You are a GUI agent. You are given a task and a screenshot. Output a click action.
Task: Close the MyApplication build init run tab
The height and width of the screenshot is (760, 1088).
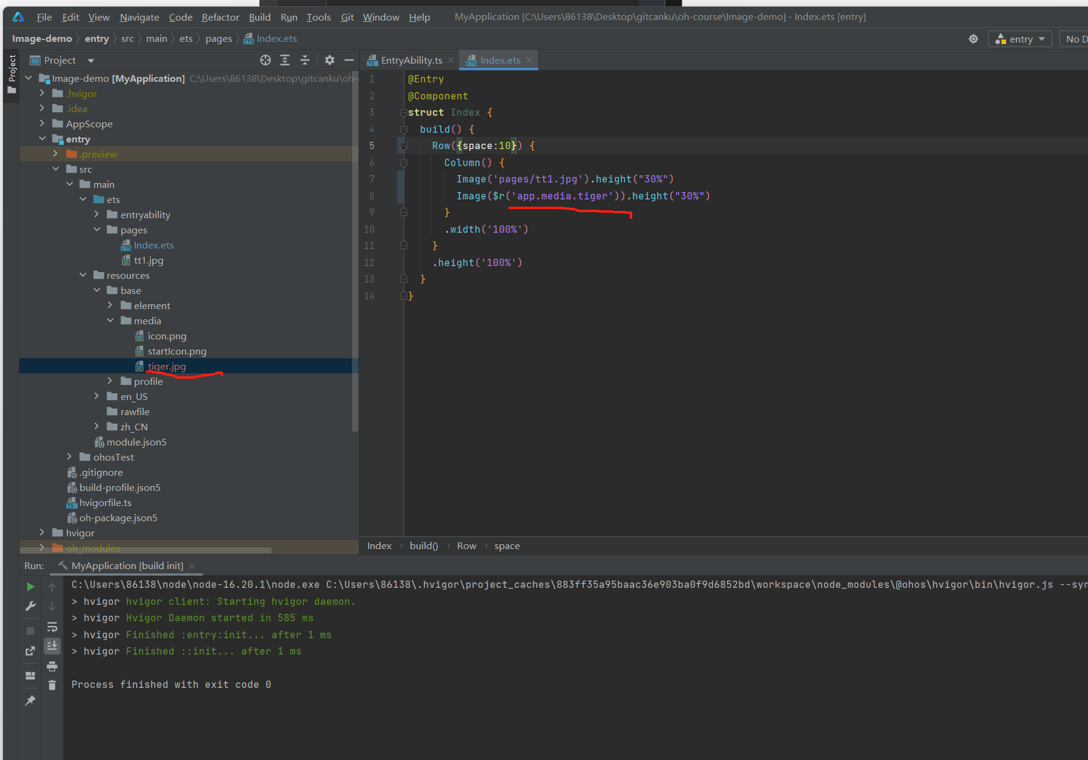point(192,566)
